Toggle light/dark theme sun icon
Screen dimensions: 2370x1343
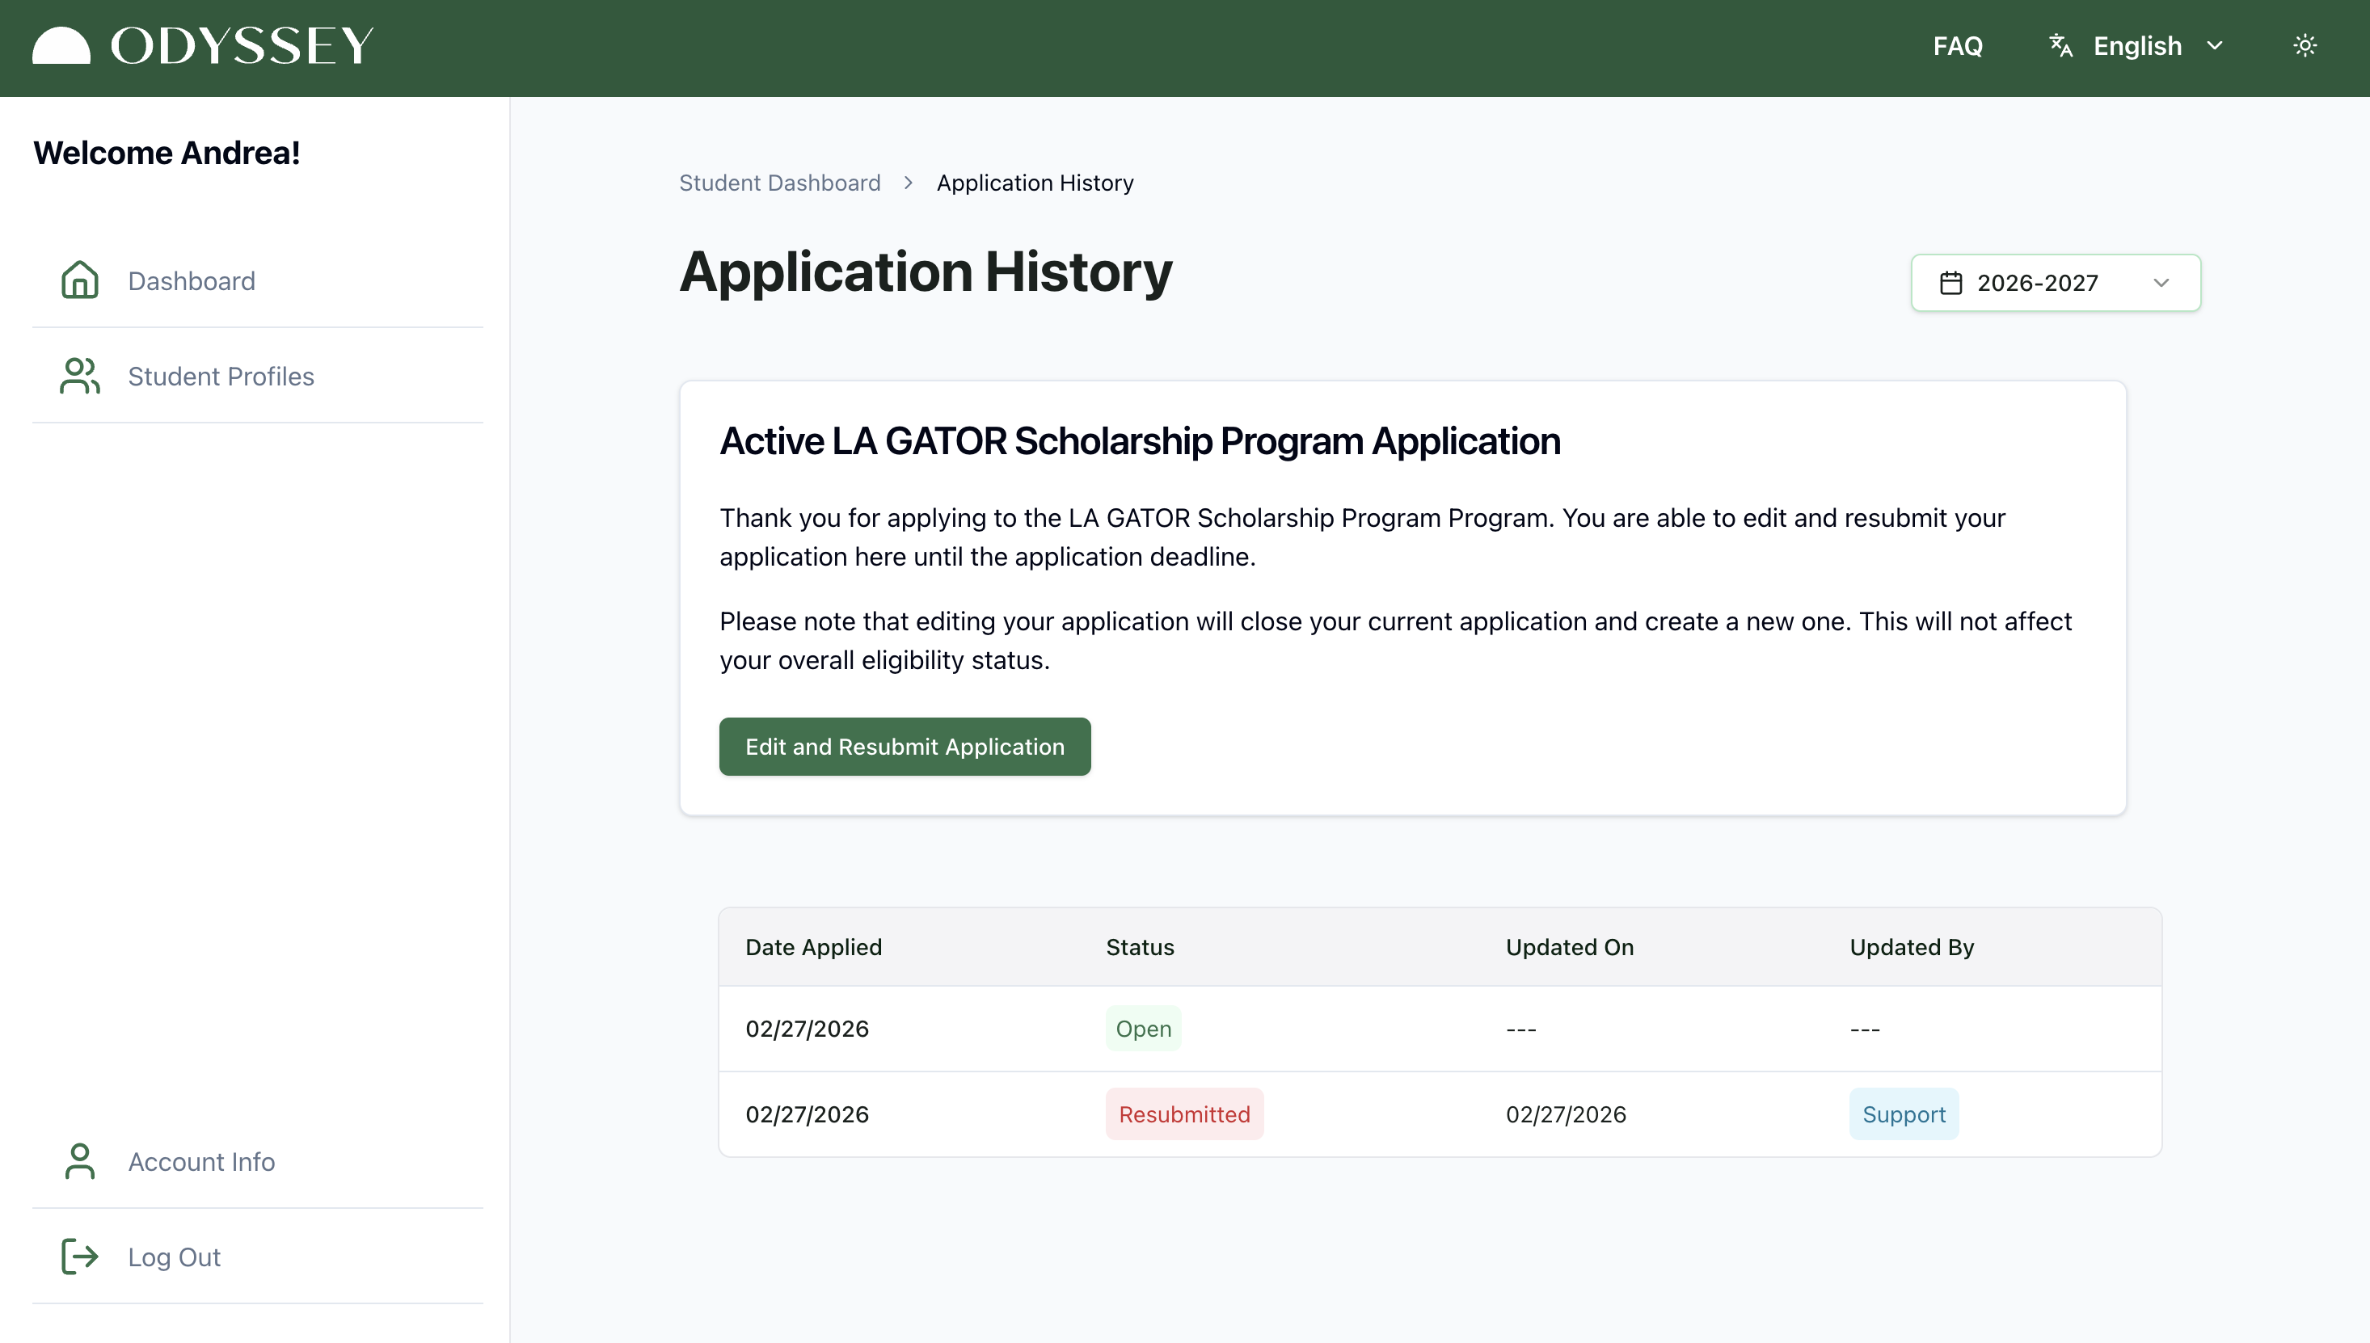pyautogui.click(x=2305, y=45)
